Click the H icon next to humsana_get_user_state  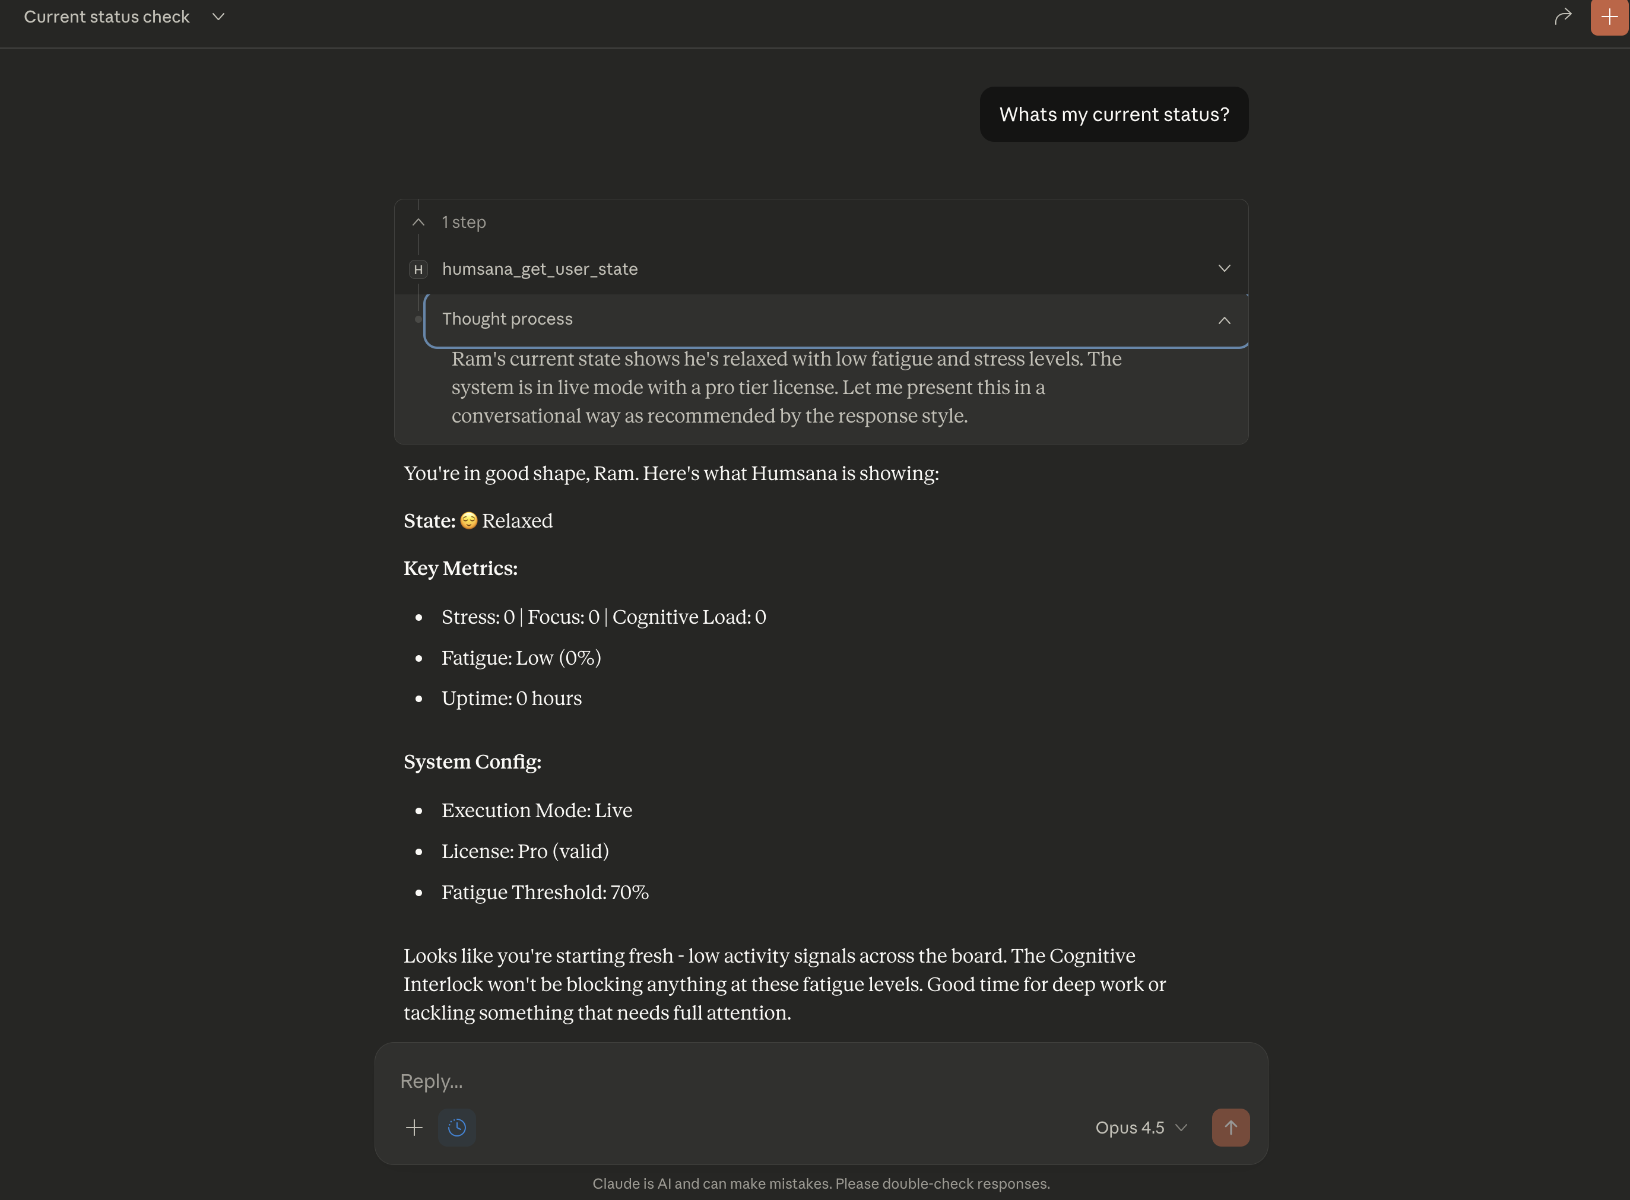418,269
